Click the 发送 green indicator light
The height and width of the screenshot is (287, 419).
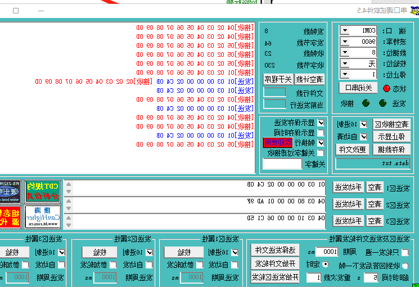tap(382, 103)
